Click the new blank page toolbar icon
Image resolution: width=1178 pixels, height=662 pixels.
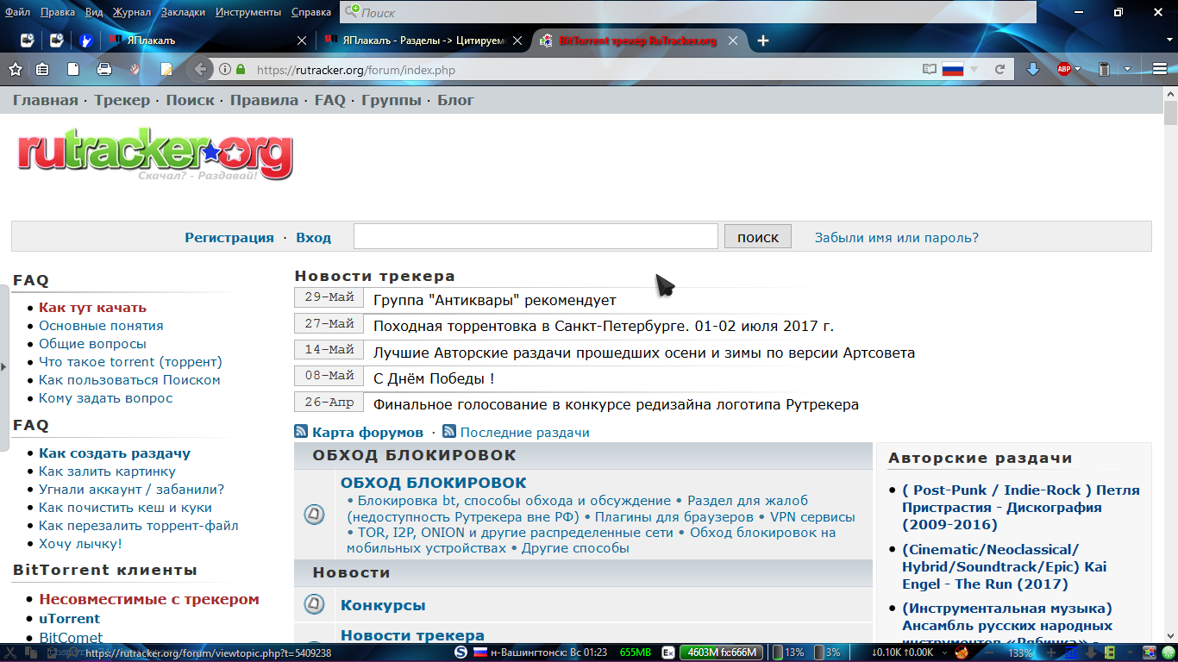pos(73,69)
